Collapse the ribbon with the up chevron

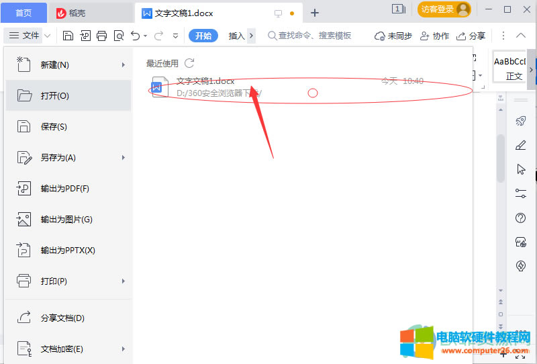pyautogui.click(x=521, y=36)
